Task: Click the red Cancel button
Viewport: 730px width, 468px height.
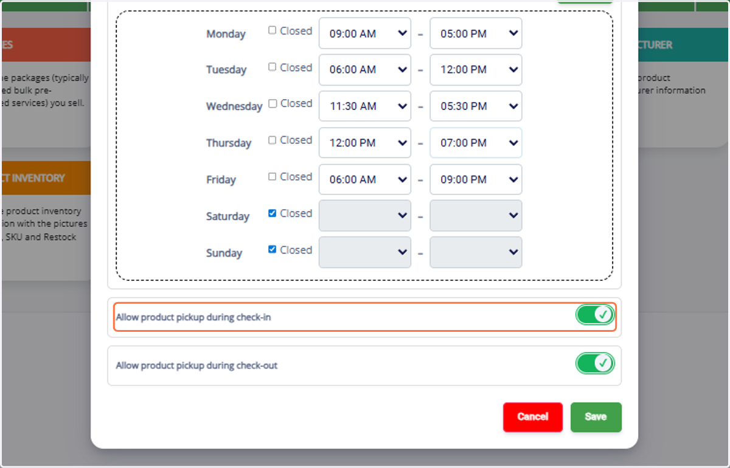Action: click(533, 417)
